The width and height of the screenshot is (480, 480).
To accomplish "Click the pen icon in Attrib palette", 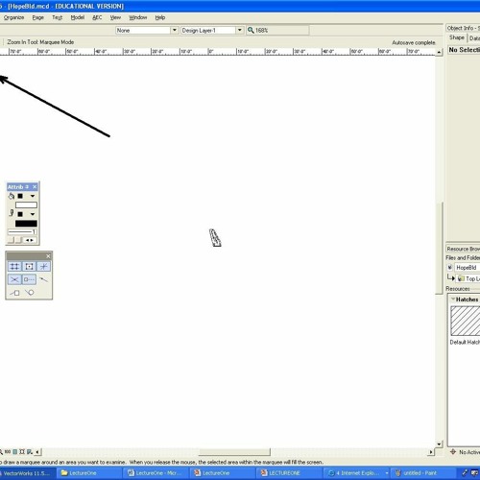I will [x=12, y=213].
